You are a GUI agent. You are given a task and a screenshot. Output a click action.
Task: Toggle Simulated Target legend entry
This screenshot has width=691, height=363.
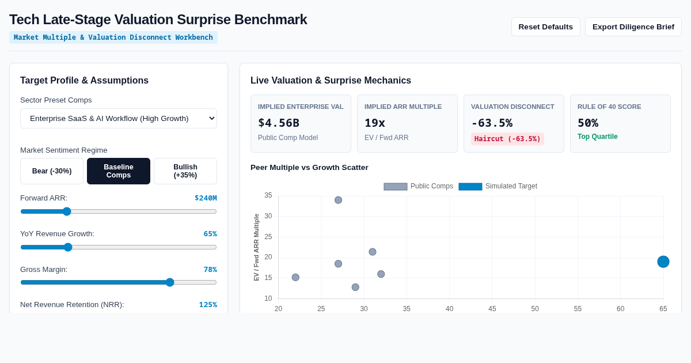pos(498,186)
